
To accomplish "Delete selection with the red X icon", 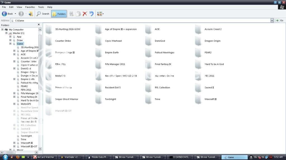I will [85, 14].
